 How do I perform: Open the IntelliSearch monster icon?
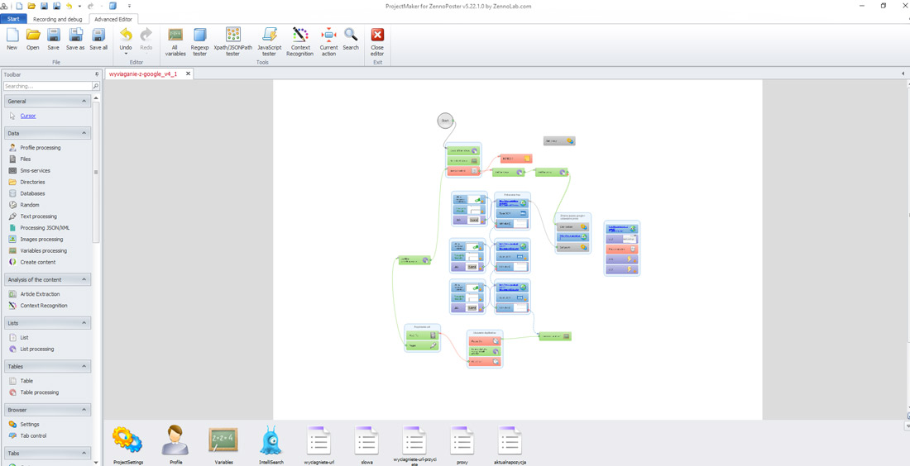click(271, 445)
